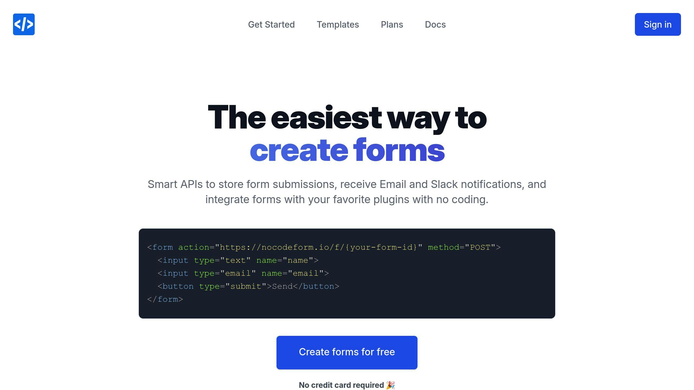Click the submit button element in code
The width and height of the screenshot is (694, 390).
(x=248, y=286)
